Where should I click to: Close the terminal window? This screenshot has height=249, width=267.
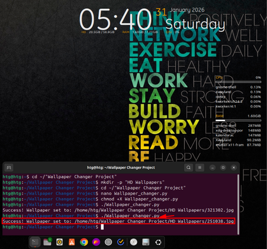tap(234, 168)
